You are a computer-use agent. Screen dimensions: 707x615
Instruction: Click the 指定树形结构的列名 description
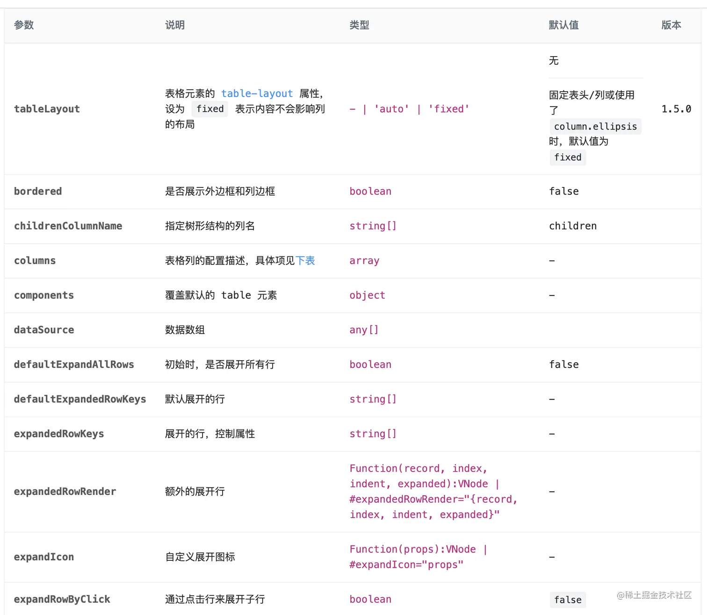210,226
